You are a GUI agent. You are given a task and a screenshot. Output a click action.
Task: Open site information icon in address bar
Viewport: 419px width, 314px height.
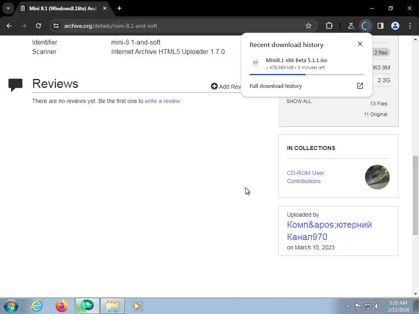click(x=56, y=26)
